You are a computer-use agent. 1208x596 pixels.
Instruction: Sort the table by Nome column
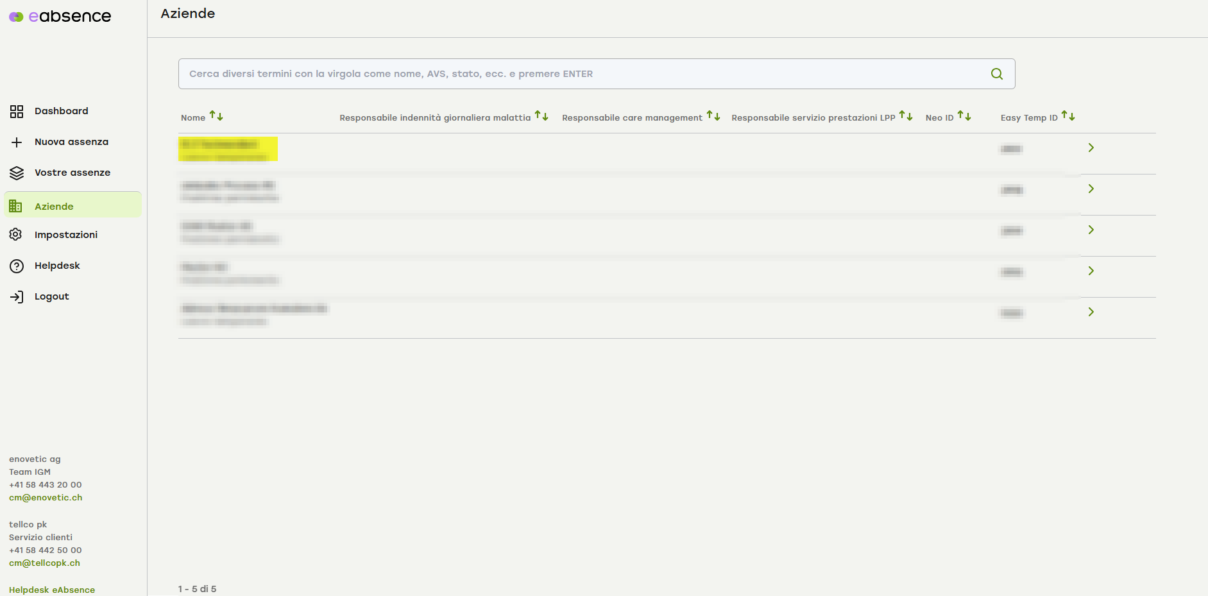tap(216, 116)
